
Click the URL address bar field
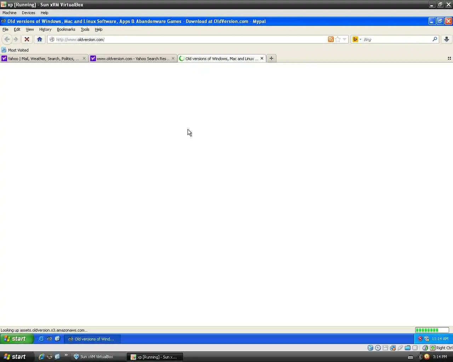(190, 39)
